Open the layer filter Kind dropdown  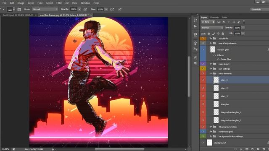(208, 22)
